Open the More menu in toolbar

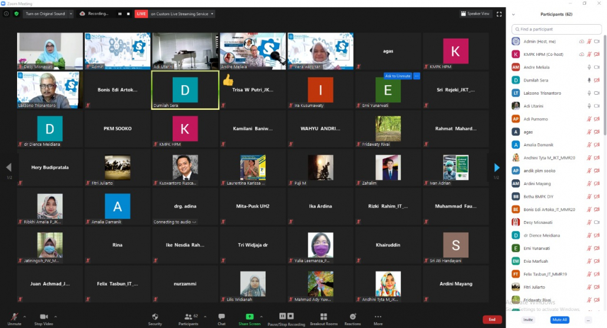pos(378,318)
